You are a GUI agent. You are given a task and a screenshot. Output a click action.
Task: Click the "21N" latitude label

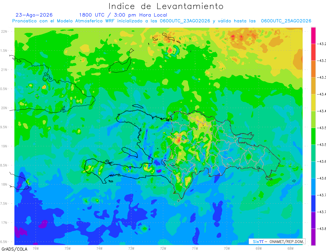pyautogui.click(x=5, y=70)
